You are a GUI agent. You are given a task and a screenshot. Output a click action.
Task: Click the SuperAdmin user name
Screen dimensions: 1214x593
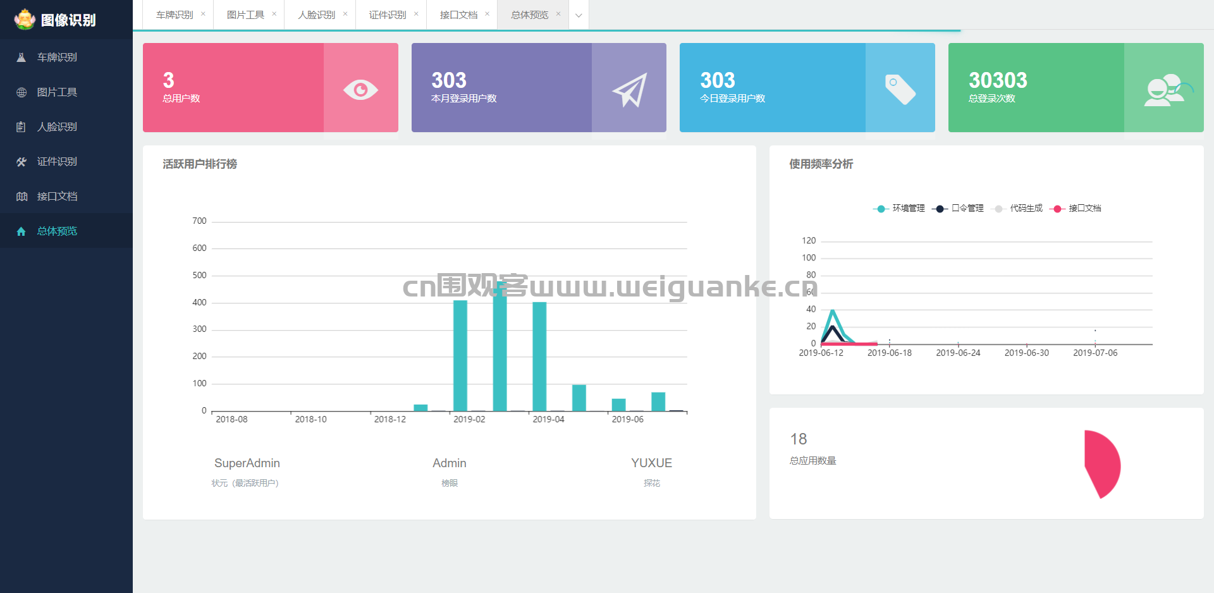coord(247,463)
